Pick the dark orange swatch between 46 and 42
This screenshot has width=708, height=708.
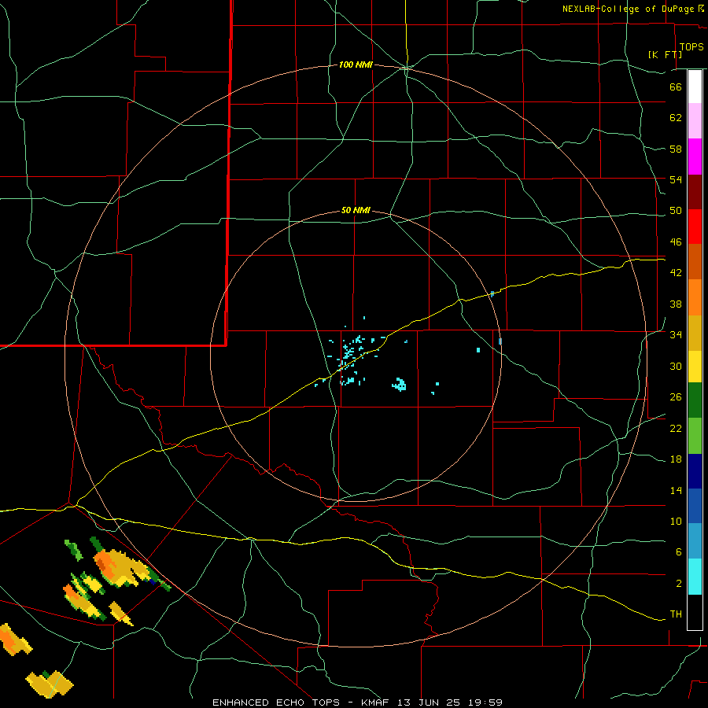pyautogui.click(x=695, y=262)
